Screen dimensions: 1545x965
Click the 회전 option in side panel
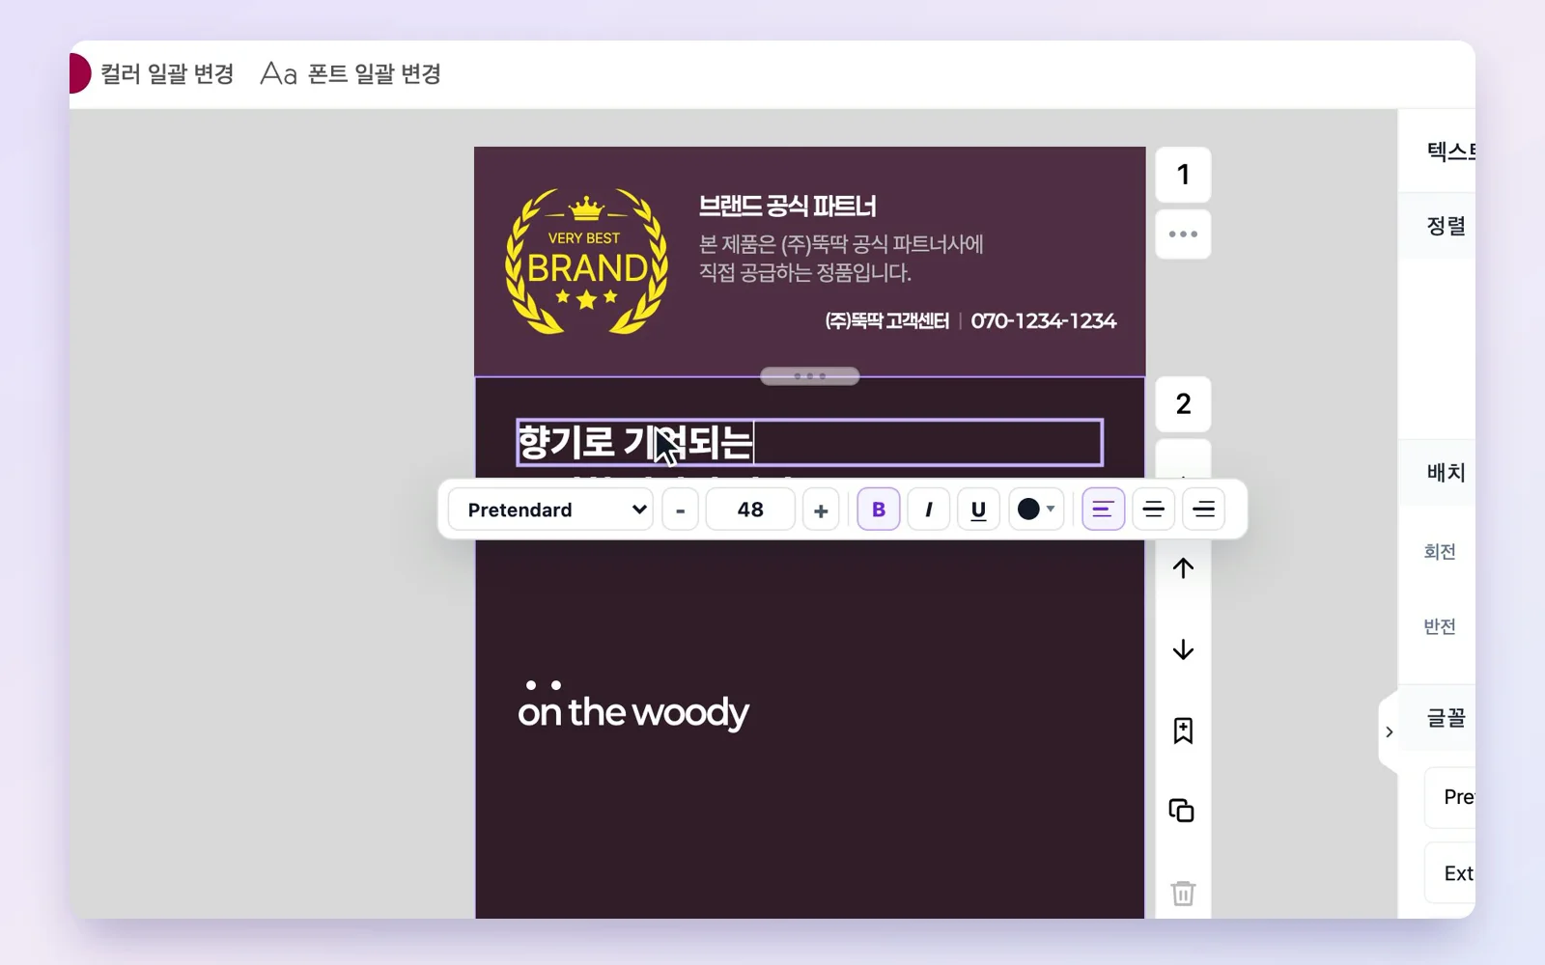coord(1440,552)
